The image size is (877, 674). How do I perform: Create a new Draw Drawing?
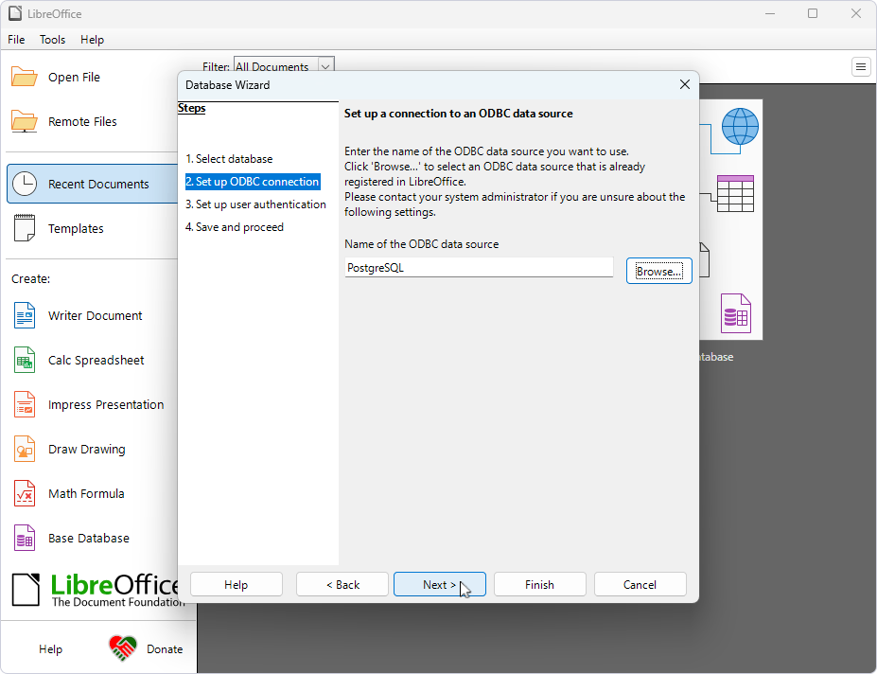tap(86, 450)
